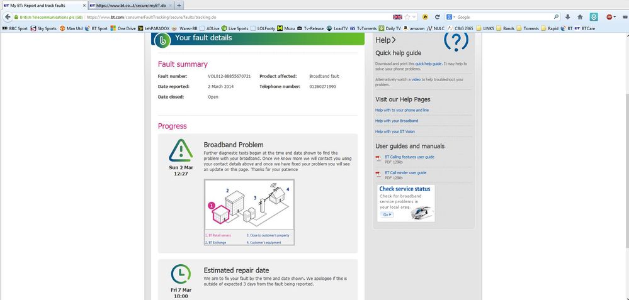Click fault number VOL012-88855670721
The height and width of the screenshot is (300, 629).
tap(229, 76)
